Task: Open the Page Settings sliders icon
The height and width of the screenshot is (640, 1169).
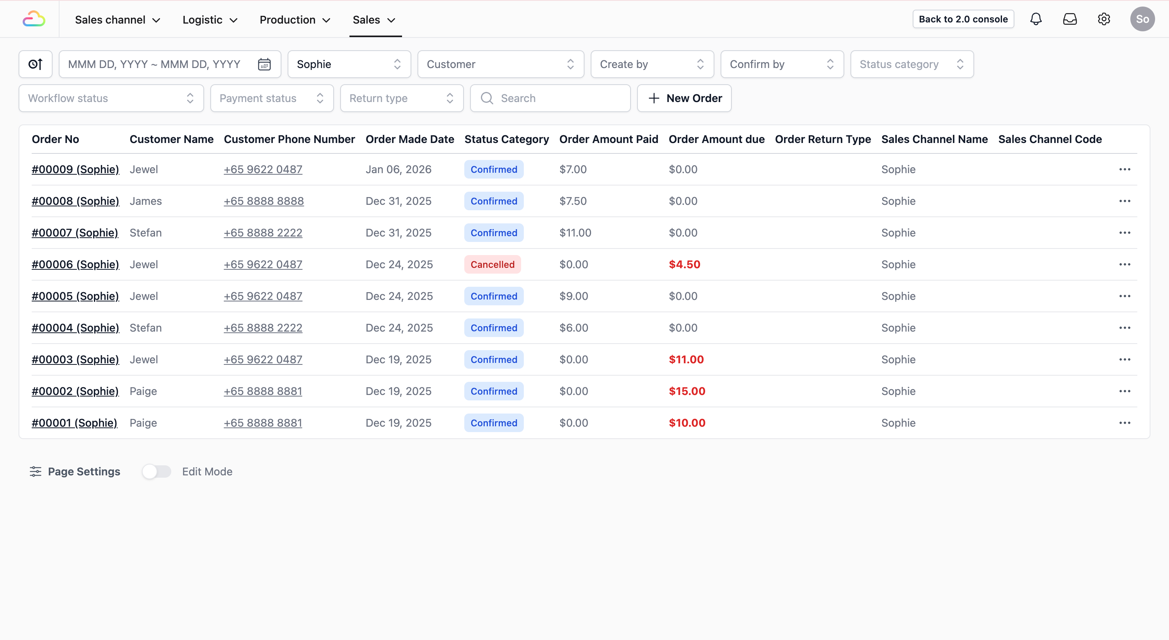Action: [x=36, y=471]
